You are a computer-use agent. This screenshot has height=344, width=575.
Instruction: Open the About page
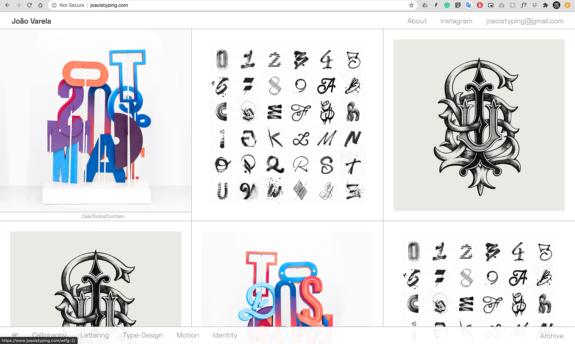click(x=417, y=21)
